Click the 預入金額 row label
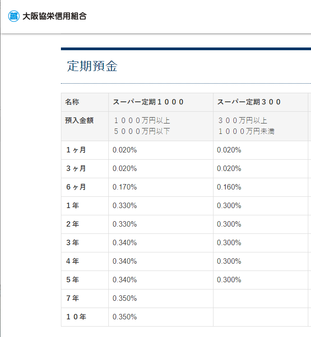Viewport: 311px width, 337px height. [x=79, y=120]
